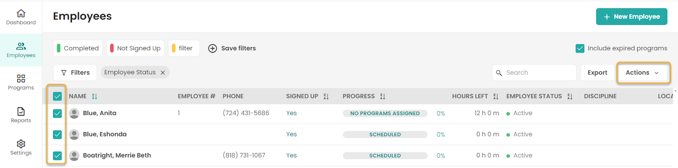Expand the Actions dropdown
This screenshot has width=678, height=168.
642,73
